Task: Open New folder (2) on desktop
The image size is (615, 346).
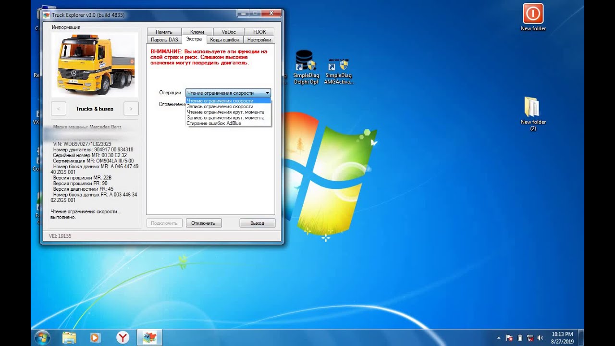Action: tap(533, 114)
